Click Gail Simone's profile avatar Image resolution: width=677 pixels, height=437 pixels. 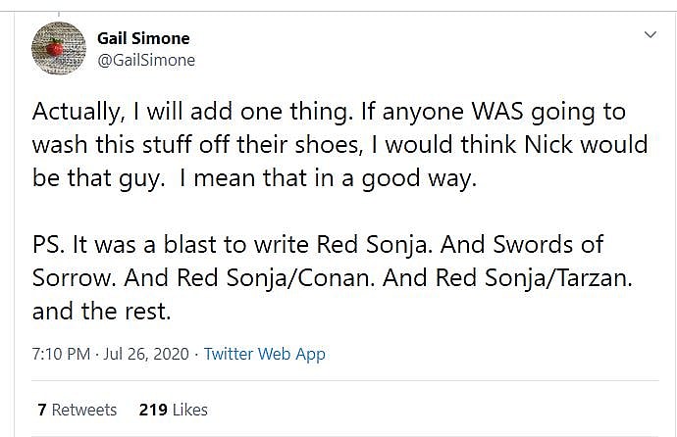point(55,48)
